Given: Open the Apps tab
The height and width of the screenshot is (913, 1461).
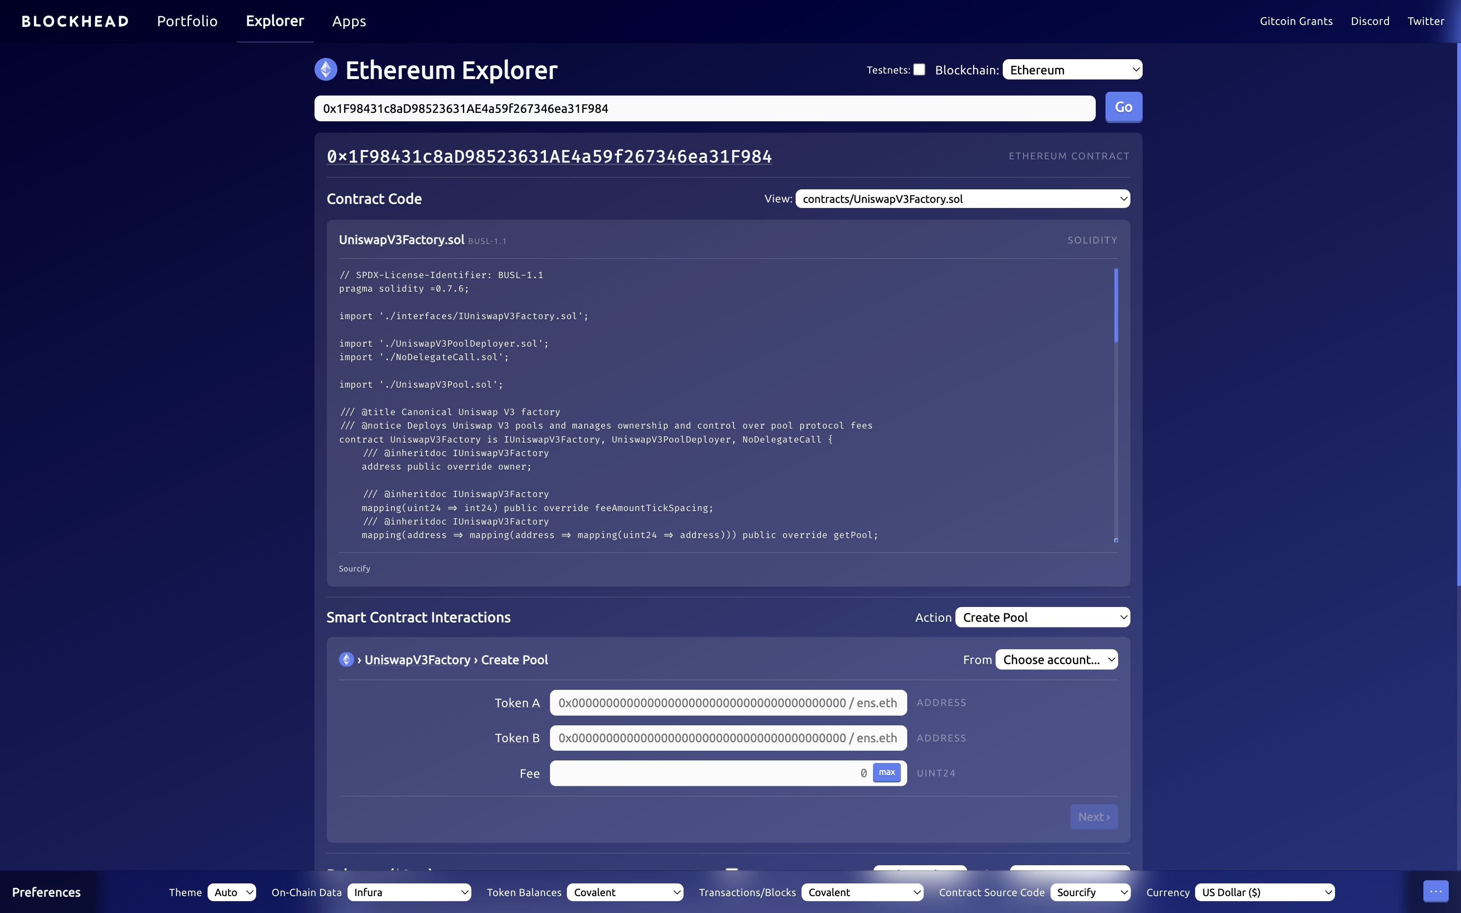Looking at the screenshot, I should tap(349, 21).
